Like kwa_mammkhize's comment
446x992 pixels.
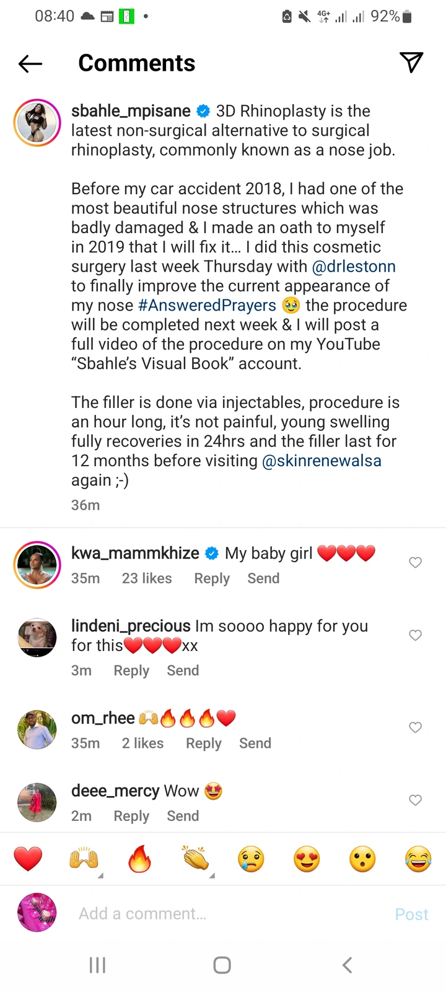(x=415, y=562)
